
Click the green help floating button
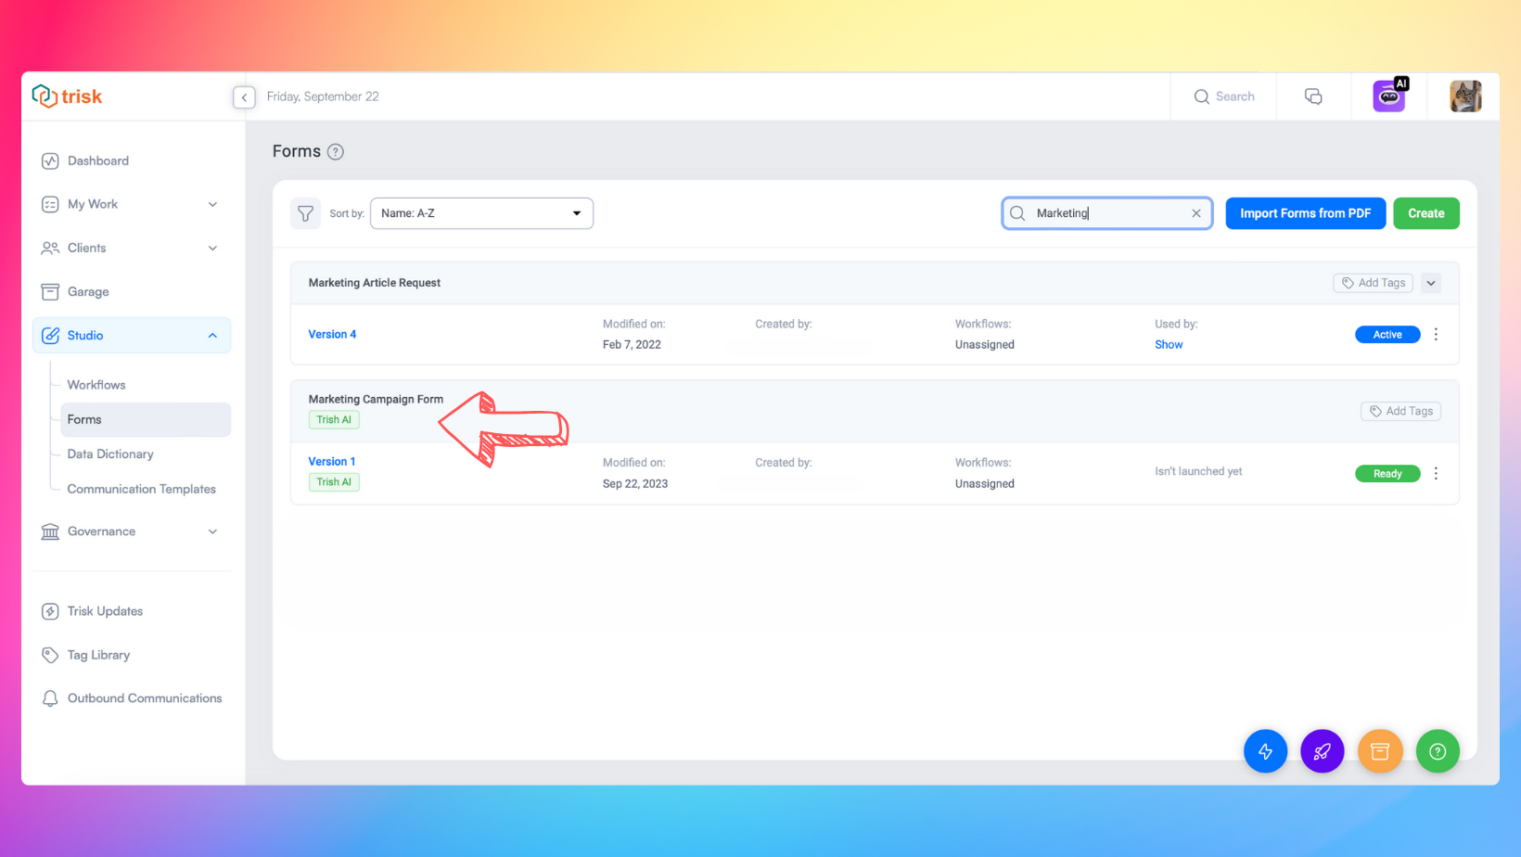(1438, 751)
